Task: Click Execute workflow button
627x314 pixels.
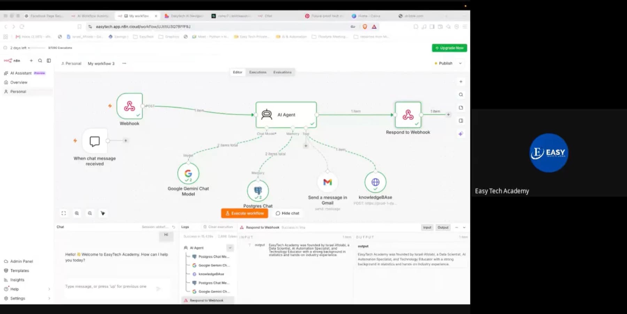Action: tap(245, 213)
